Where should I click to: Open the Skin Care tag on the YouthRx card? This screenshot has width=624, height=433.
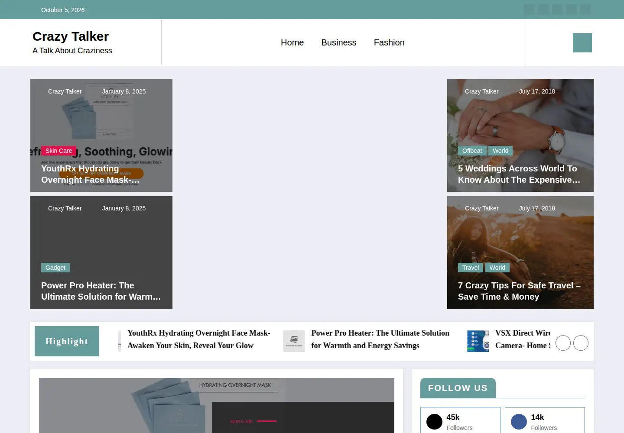click(58, 151)
